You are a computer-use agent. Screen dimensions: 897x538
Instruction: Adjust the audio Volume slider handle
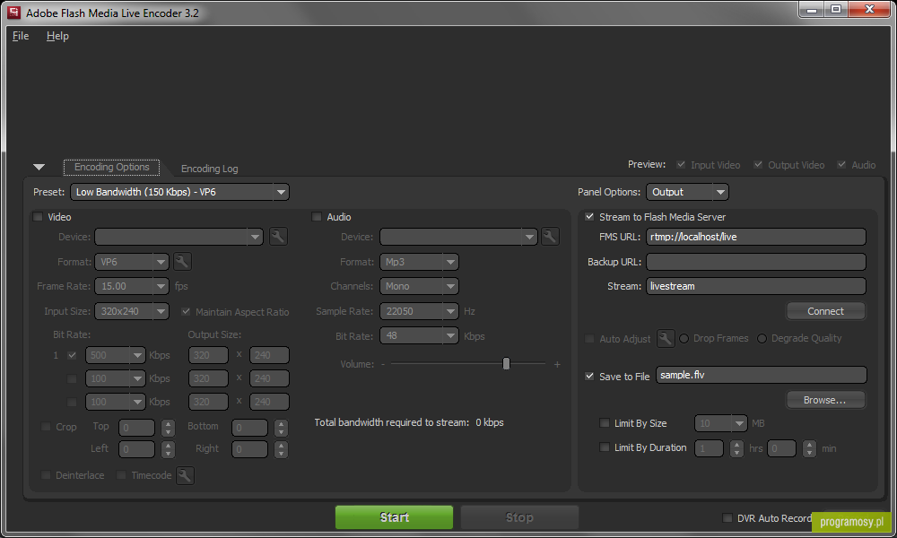tap(506, 364)
